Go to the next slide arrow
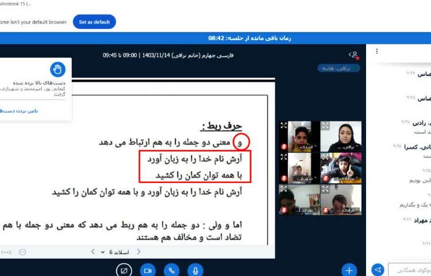The image size is (431, 276). tap(93, 252)
